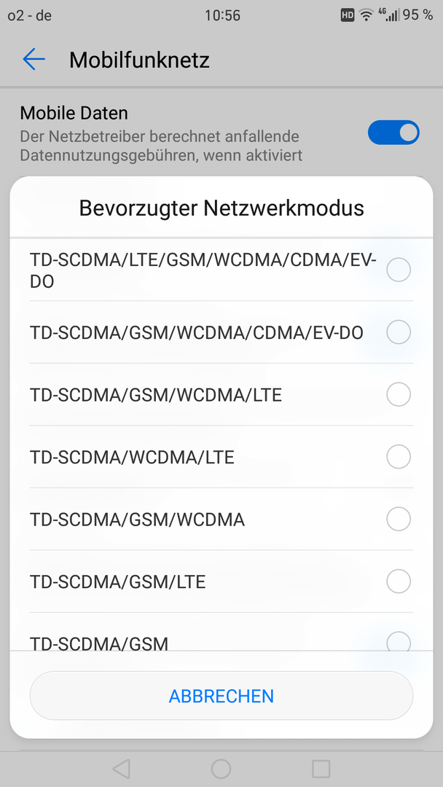
Task: Tap the Mobilfunknetz page title
Action: point(139,60)
